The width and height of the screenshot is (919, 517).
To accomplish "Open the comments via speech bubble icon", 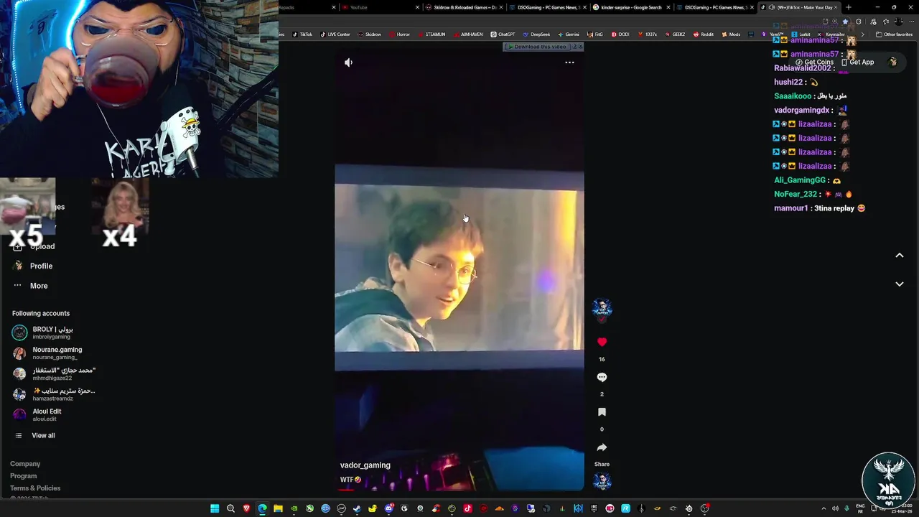I will tap(602, 377).
